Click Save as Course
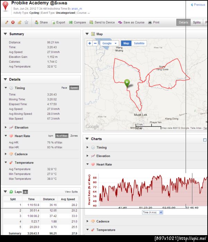 (x=131, y=22)
